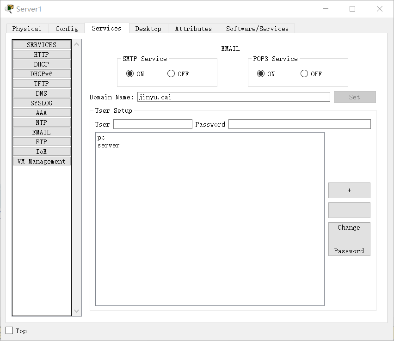Click the Domain Name text field
Viewport: 394px width, 341px height.
click(x=234, y=97)
